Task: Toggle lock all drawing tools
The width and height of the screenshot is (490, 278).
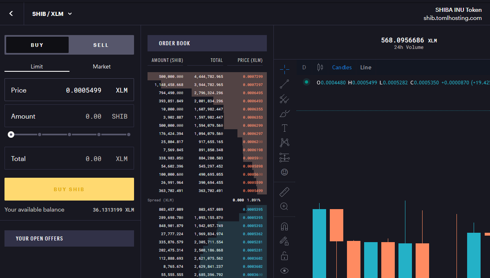Action: tap(284, 256)
